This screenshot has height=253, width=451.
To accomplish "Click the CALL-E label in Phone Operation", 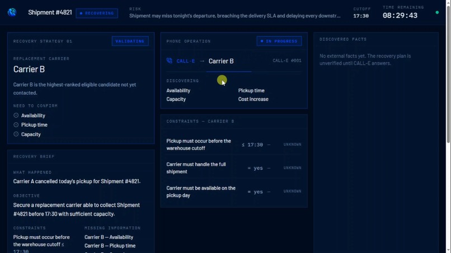I will coord(186,61).
